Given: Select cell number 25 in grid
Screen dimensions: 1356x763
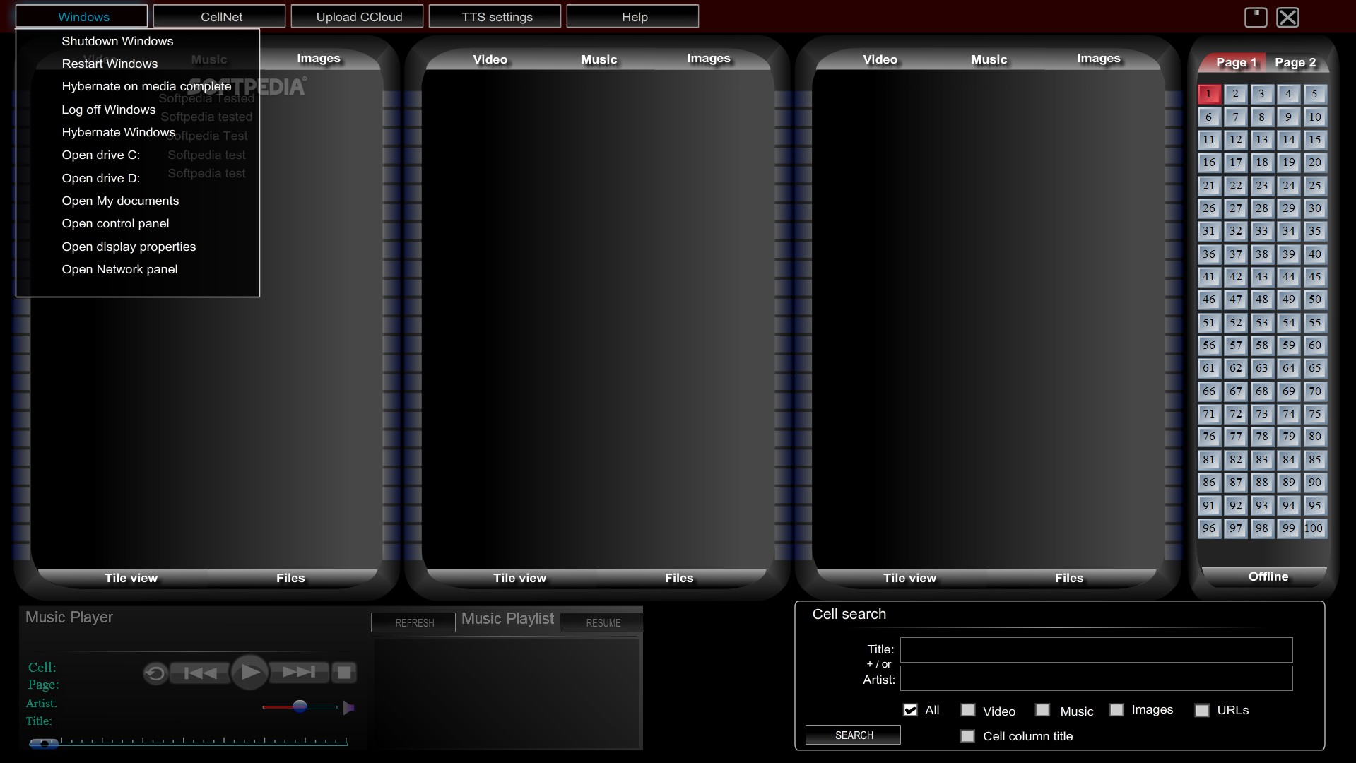Looking at the screenshot, I should coord(1314,186).
